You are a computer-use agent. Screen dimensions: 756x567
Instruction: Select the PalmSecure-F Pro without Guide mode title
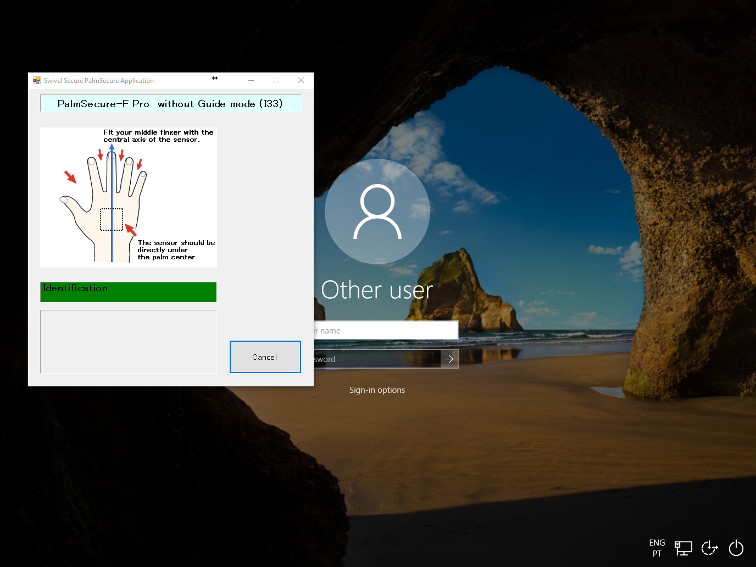170,103
